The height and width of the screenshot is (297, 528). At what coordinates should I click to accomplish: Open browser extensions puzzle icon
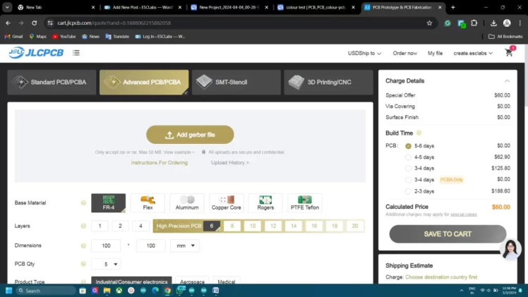(x=474, y=23)
